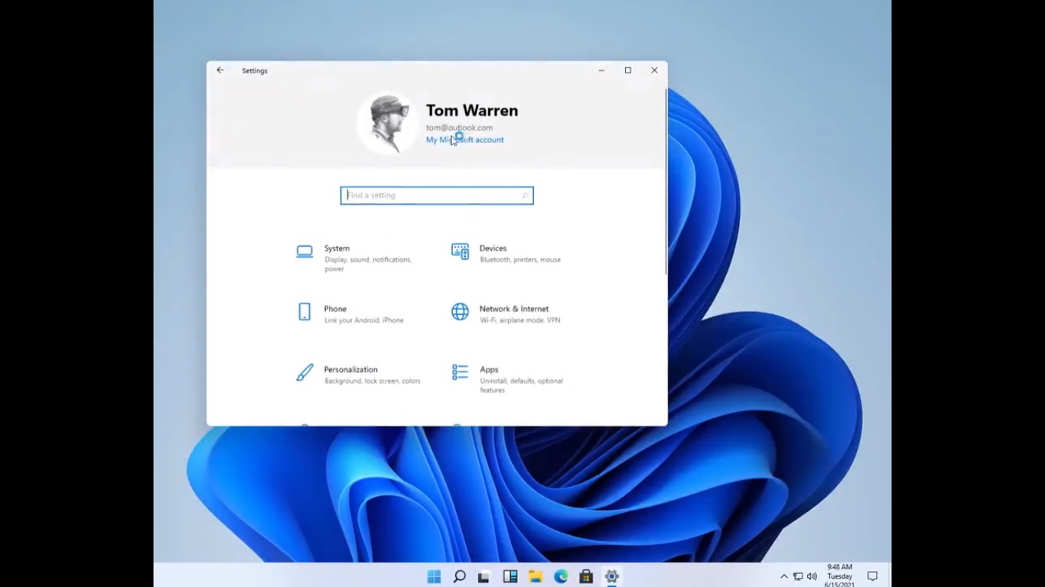Open the Devices category icon
This screenshot has height=587, width=1045.
[x=460, y=251]
